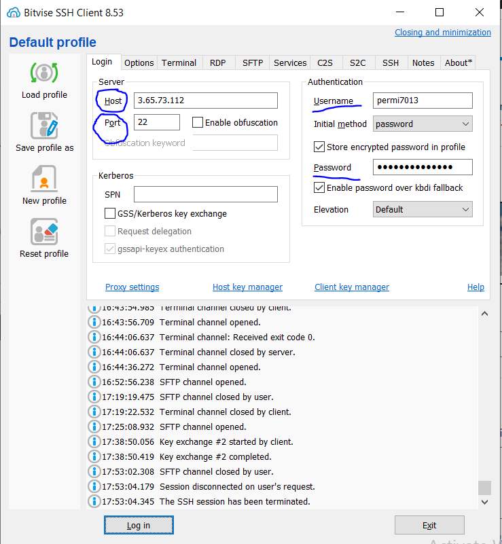Image resolution: width=502 pixels, height=544 pixels.
Task: Open the Services tab
Action: (x=290, y=62)
